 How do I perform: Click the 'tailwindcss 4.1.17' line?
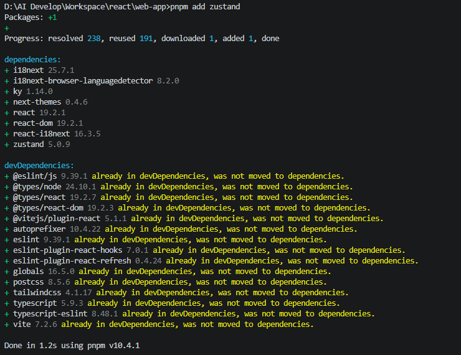coord(176,292)
